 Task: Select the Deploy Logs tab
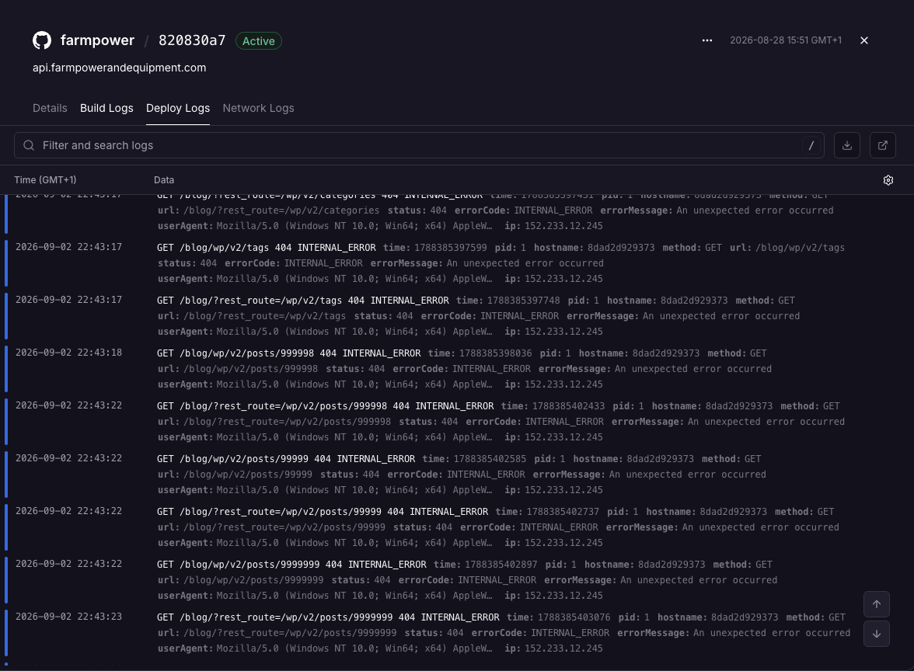point(178,109)
